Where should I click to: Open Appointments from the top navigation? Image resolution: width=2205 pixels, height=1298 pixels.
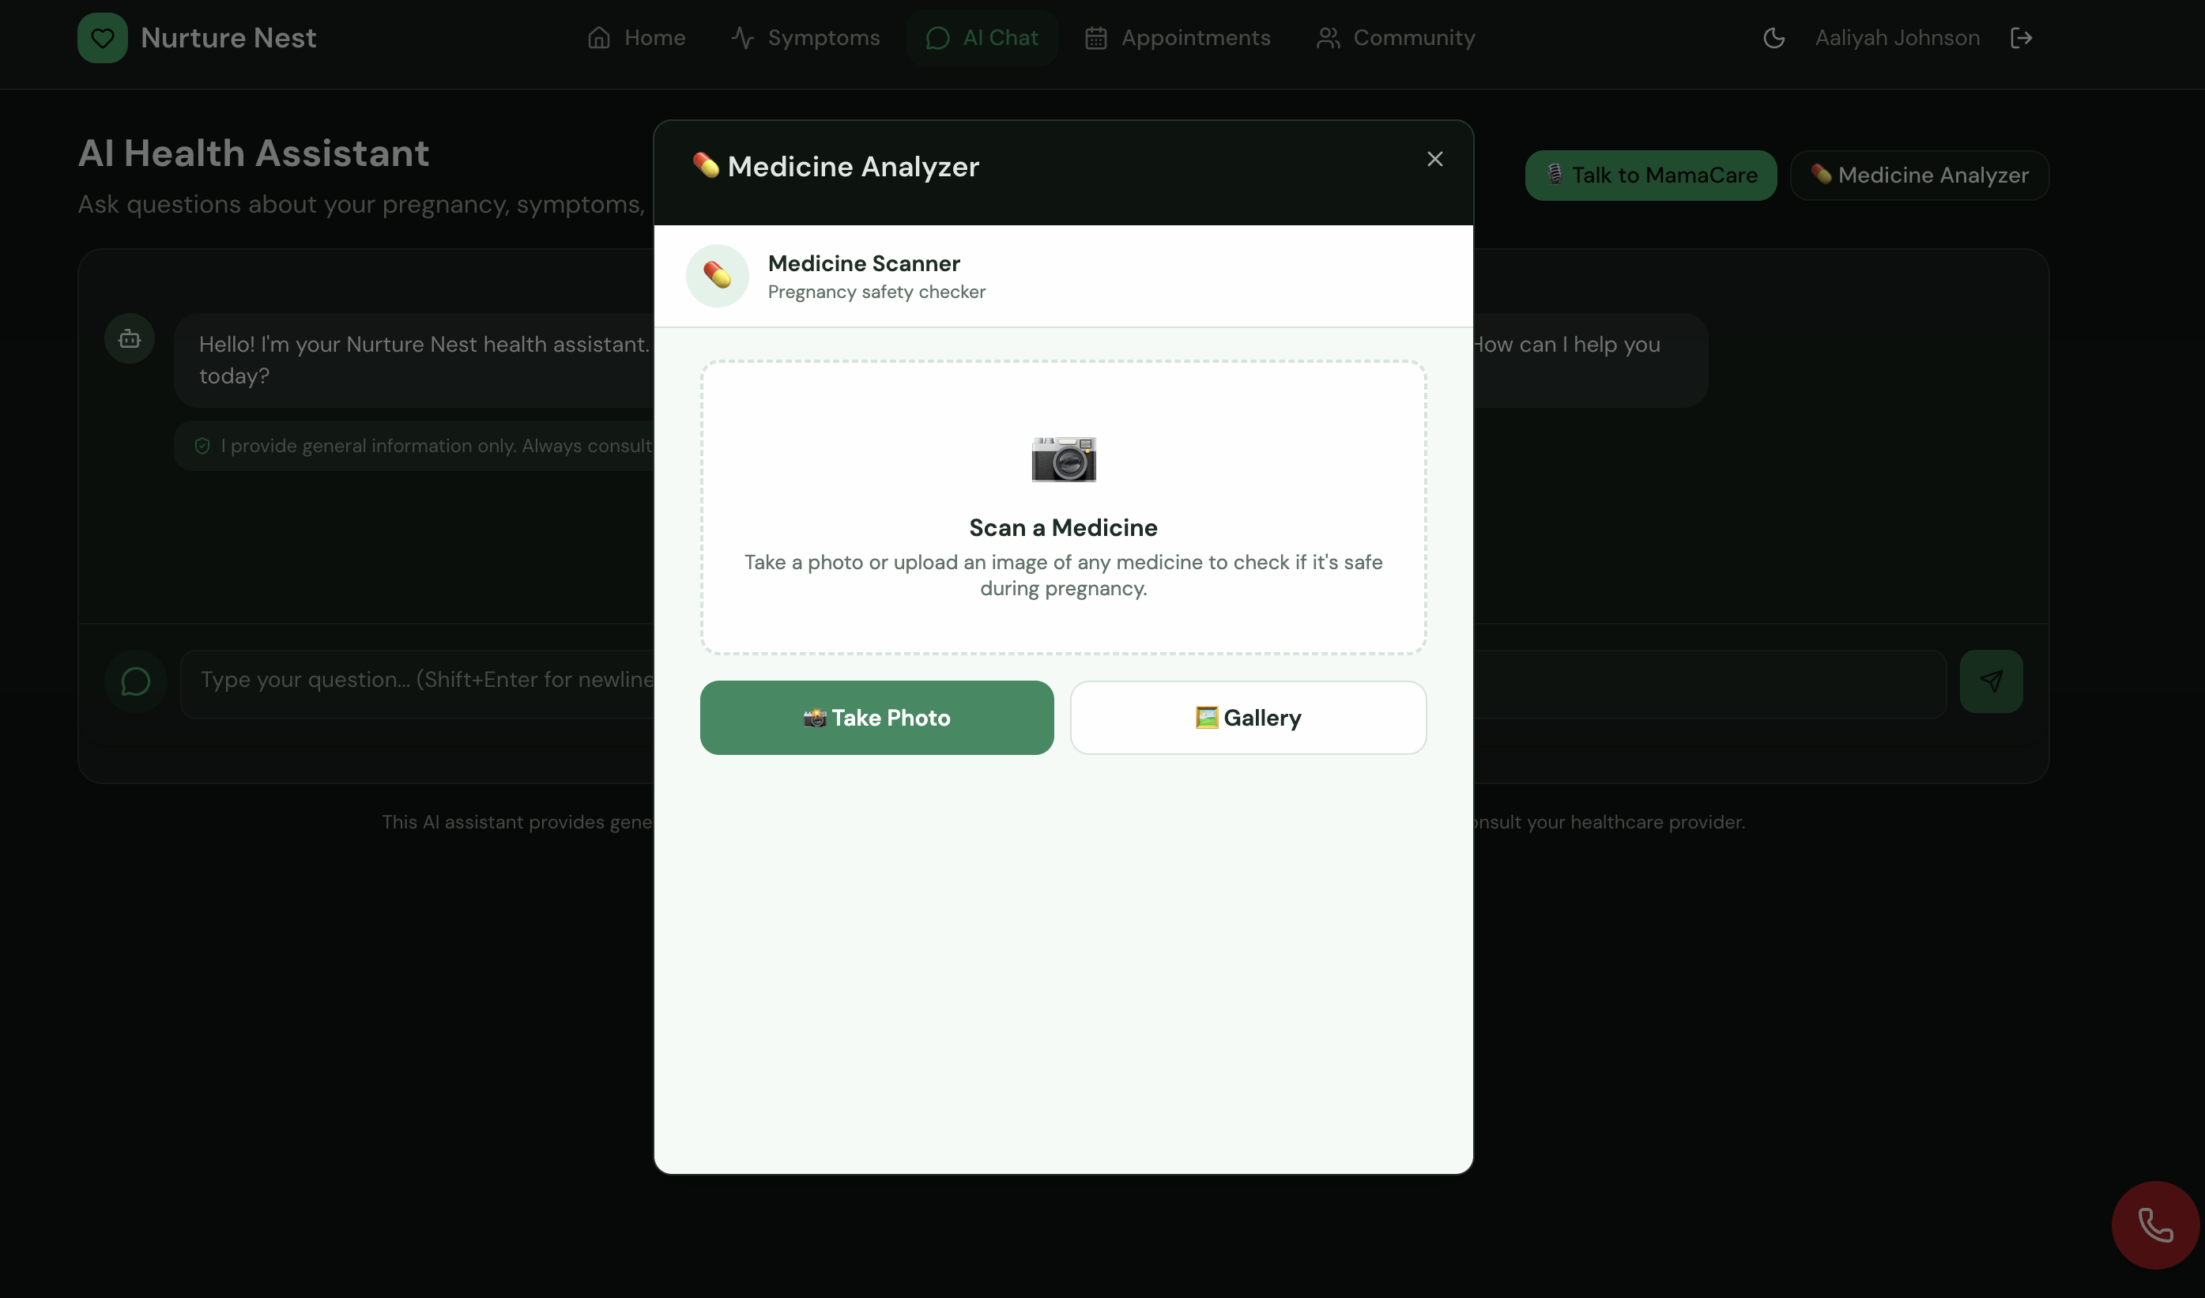click(x=1178, y=38)
